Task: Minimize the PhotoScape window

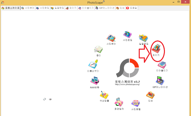Action: (174, 2)
